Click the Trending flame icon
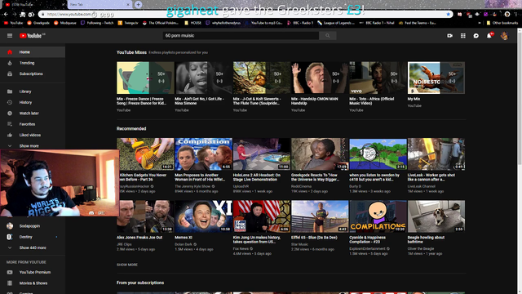Screen dimensions: 522x294 pos(10,63)
